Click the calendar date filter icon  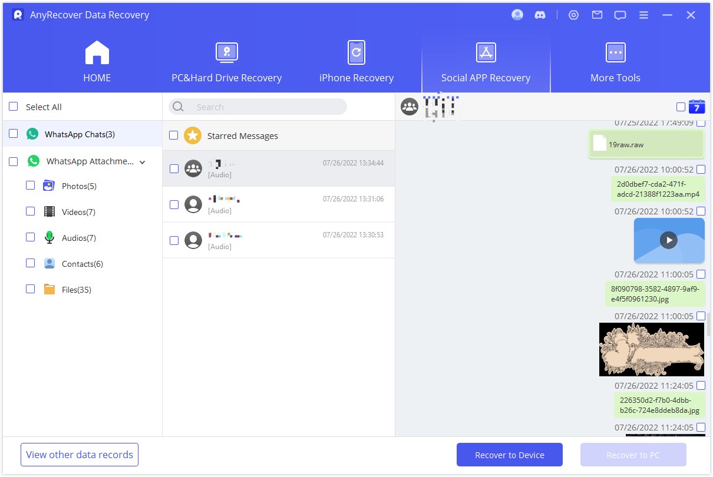(x=697, y=107)
